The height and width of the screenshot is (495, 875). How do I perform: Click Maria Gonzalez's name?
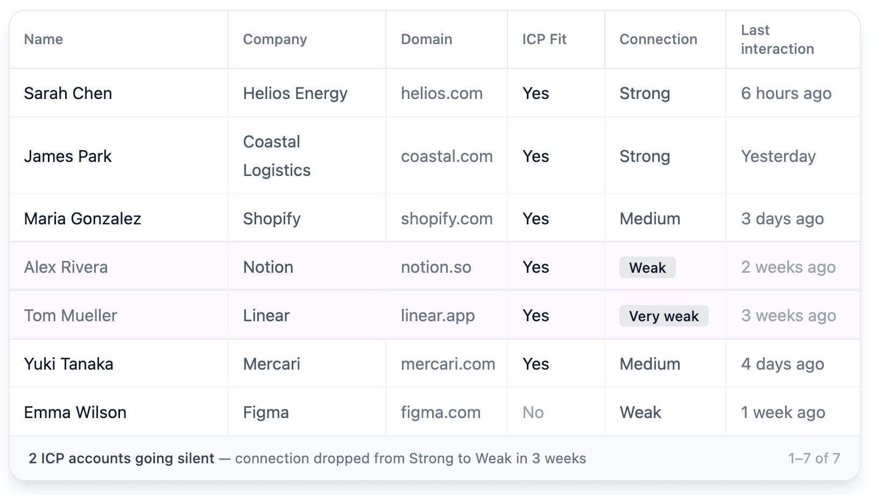[82, 218]
